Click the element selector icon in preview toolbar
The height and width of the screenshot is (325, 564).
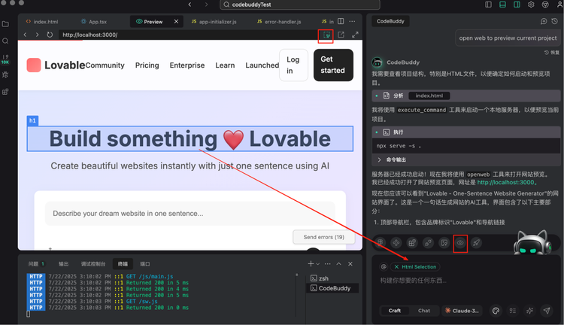pyautogui.click(x=326, y=35)
